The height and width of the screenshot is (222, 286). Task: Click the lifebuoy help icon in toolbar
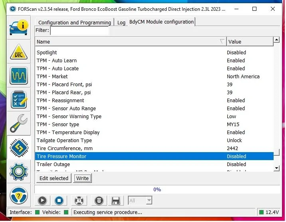(79, 200)
